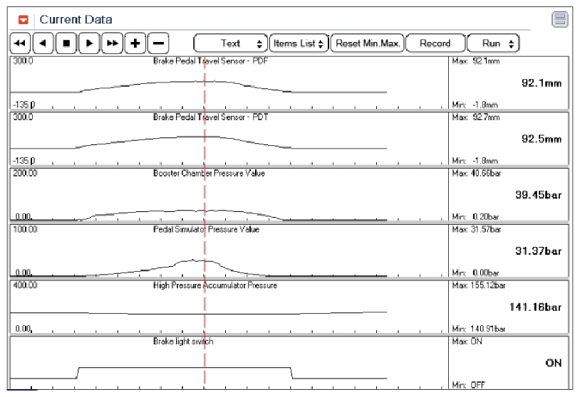This screenshot has width=580, height=397.
Task: Click the 400.00 scale value on accumulator graph
Action: (25, 285)
